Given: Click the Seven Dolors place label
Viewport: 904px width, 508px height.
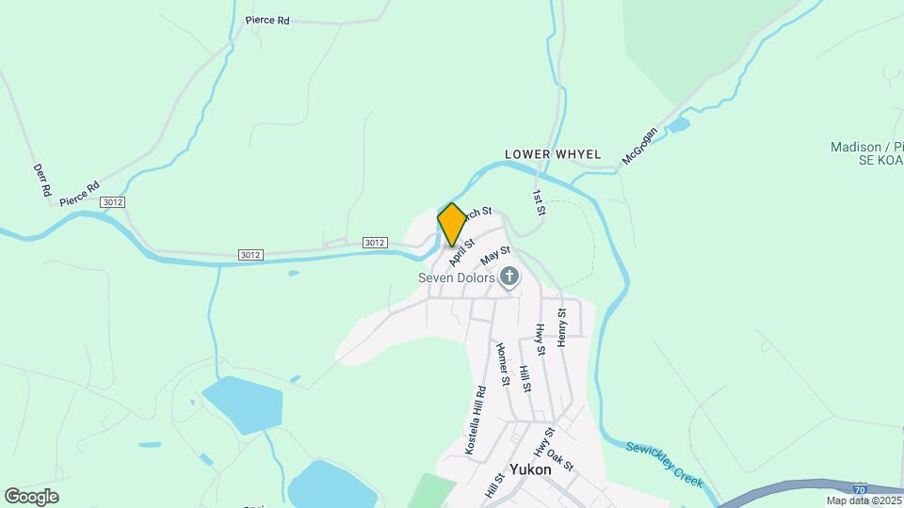Looking at the screenshot, I should tap(456, 278).
